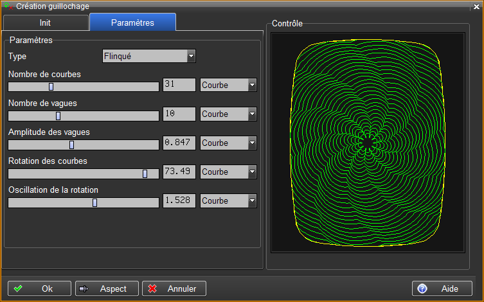
Task: Open help with the Aide button
Action: tap(442, 289)
